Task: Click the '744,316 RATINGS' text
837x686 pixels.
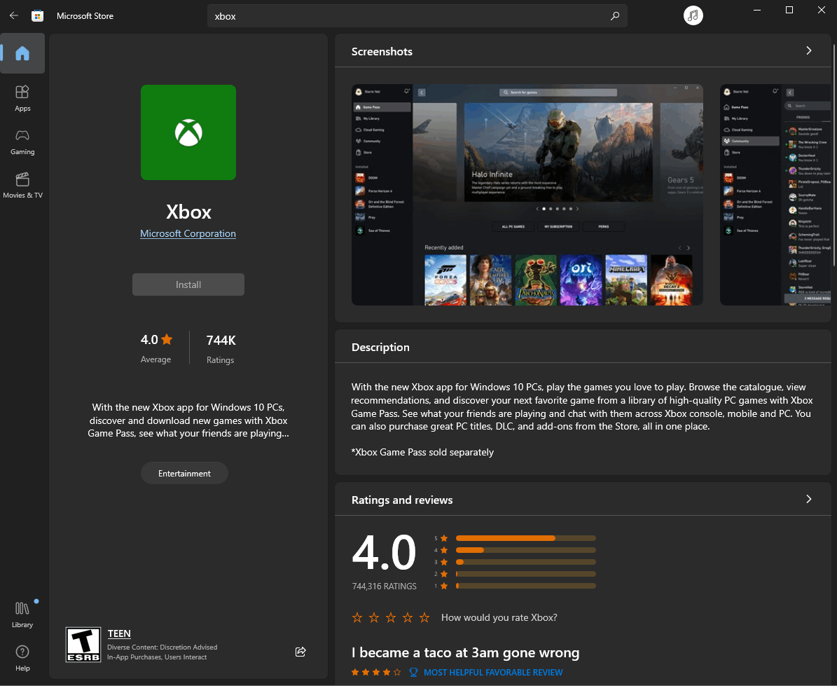Action: 384,586
